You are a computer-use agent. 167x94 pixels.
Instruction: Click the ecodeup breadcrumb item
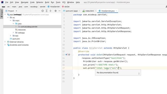(34, 7)
